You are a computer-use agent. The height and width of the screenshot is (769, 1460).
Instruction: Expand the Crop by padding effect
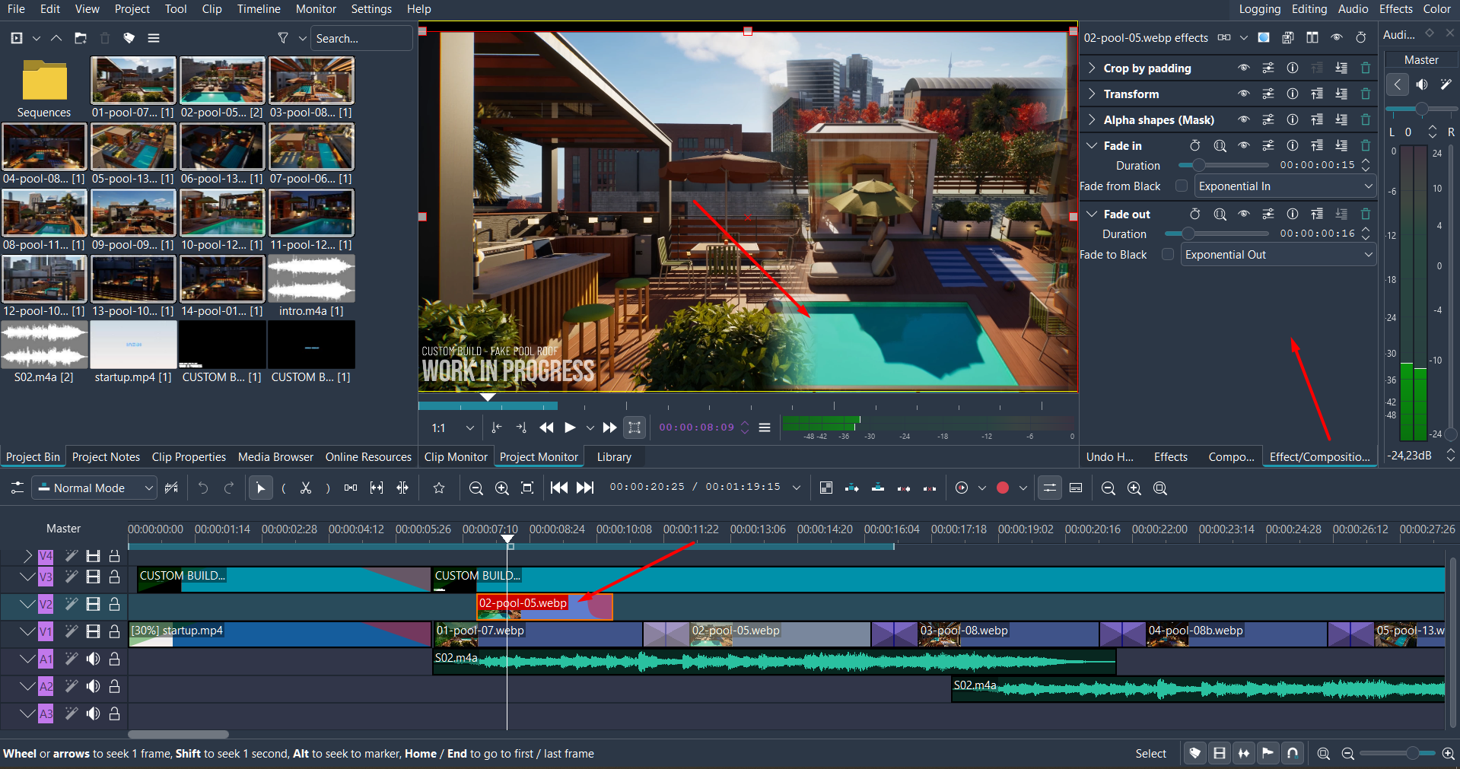click(x=1092, y=68)
